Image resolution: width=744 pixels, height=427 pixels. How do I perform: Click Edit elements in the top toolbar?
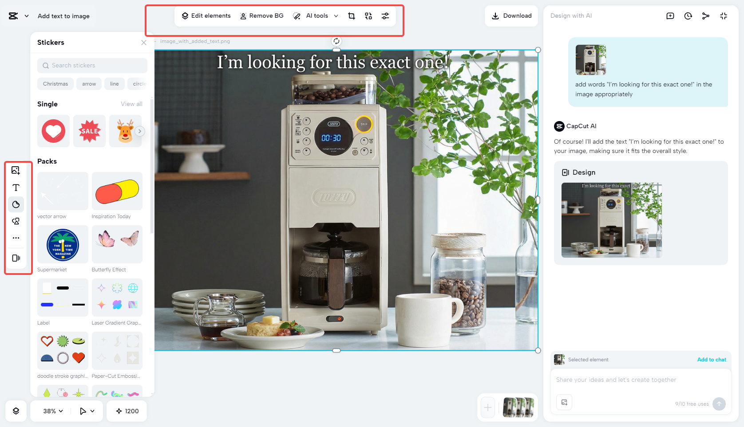tap(206, 16)
